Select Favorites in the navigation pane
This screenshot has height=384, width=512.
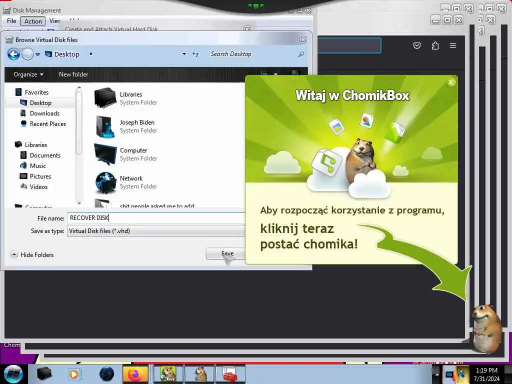point(36,92)
